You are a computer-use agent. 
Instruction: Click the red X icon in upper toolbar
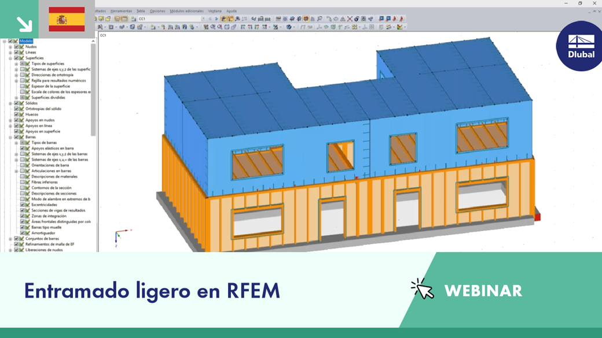pyautogui.click(x=350, y=18)
